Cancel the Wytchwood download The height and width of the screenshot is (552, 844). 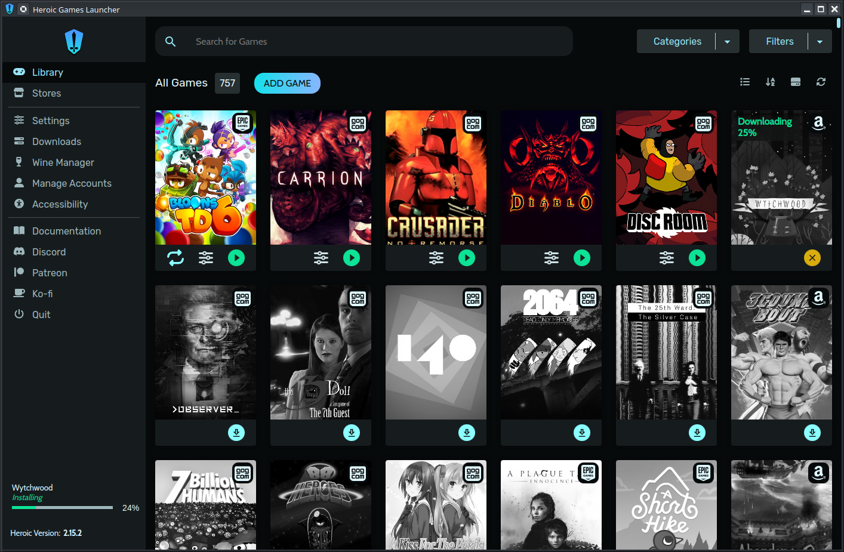(x=812, y=258)
